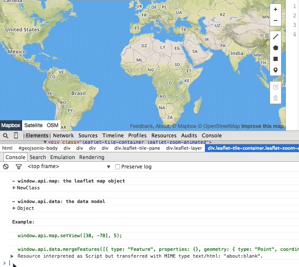Click the United States map label
The width and height of the screenshot is (299, 267).
(22, 29)
